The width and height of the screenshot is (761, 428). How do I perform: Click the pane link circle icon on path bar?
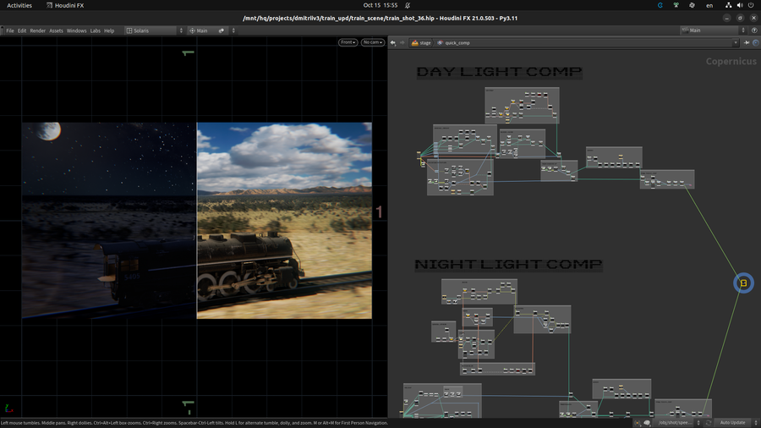[755, 42]
